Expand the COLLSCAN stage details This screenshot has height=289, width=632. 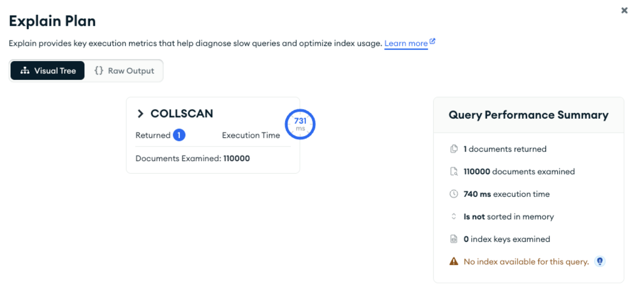140,113
